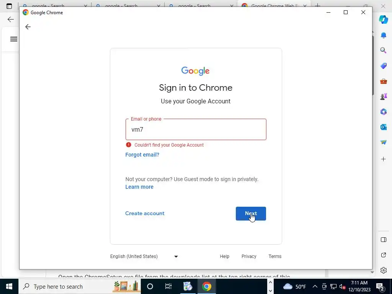
Task: Open the Terms link at bottom
Action: point(275,256)
